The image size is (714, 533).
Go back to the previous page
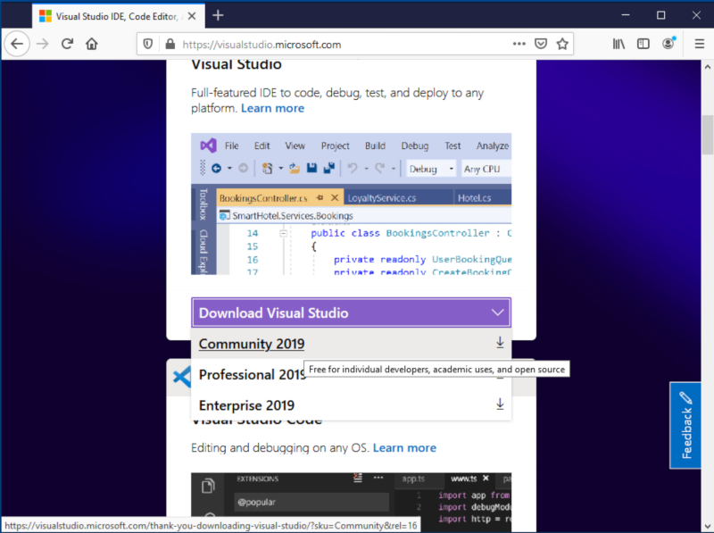(17, 44)
